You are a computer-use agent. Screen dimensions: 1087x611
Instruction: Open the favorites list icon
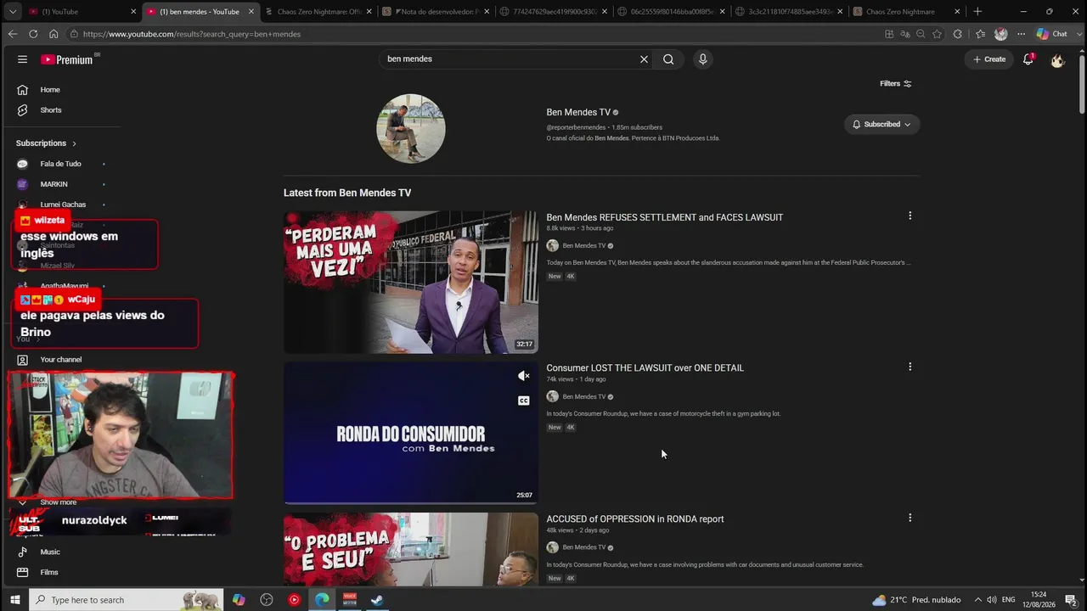980,34
